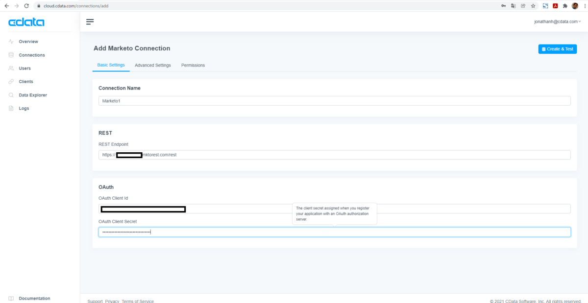
Task: Switch to the Permissions tab
Action: click(193, 65)
